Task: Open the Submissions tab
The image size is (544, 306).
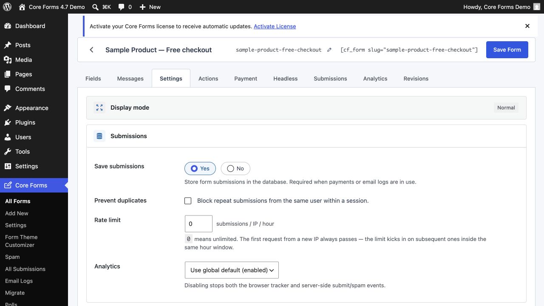Action: click(330, 79)
